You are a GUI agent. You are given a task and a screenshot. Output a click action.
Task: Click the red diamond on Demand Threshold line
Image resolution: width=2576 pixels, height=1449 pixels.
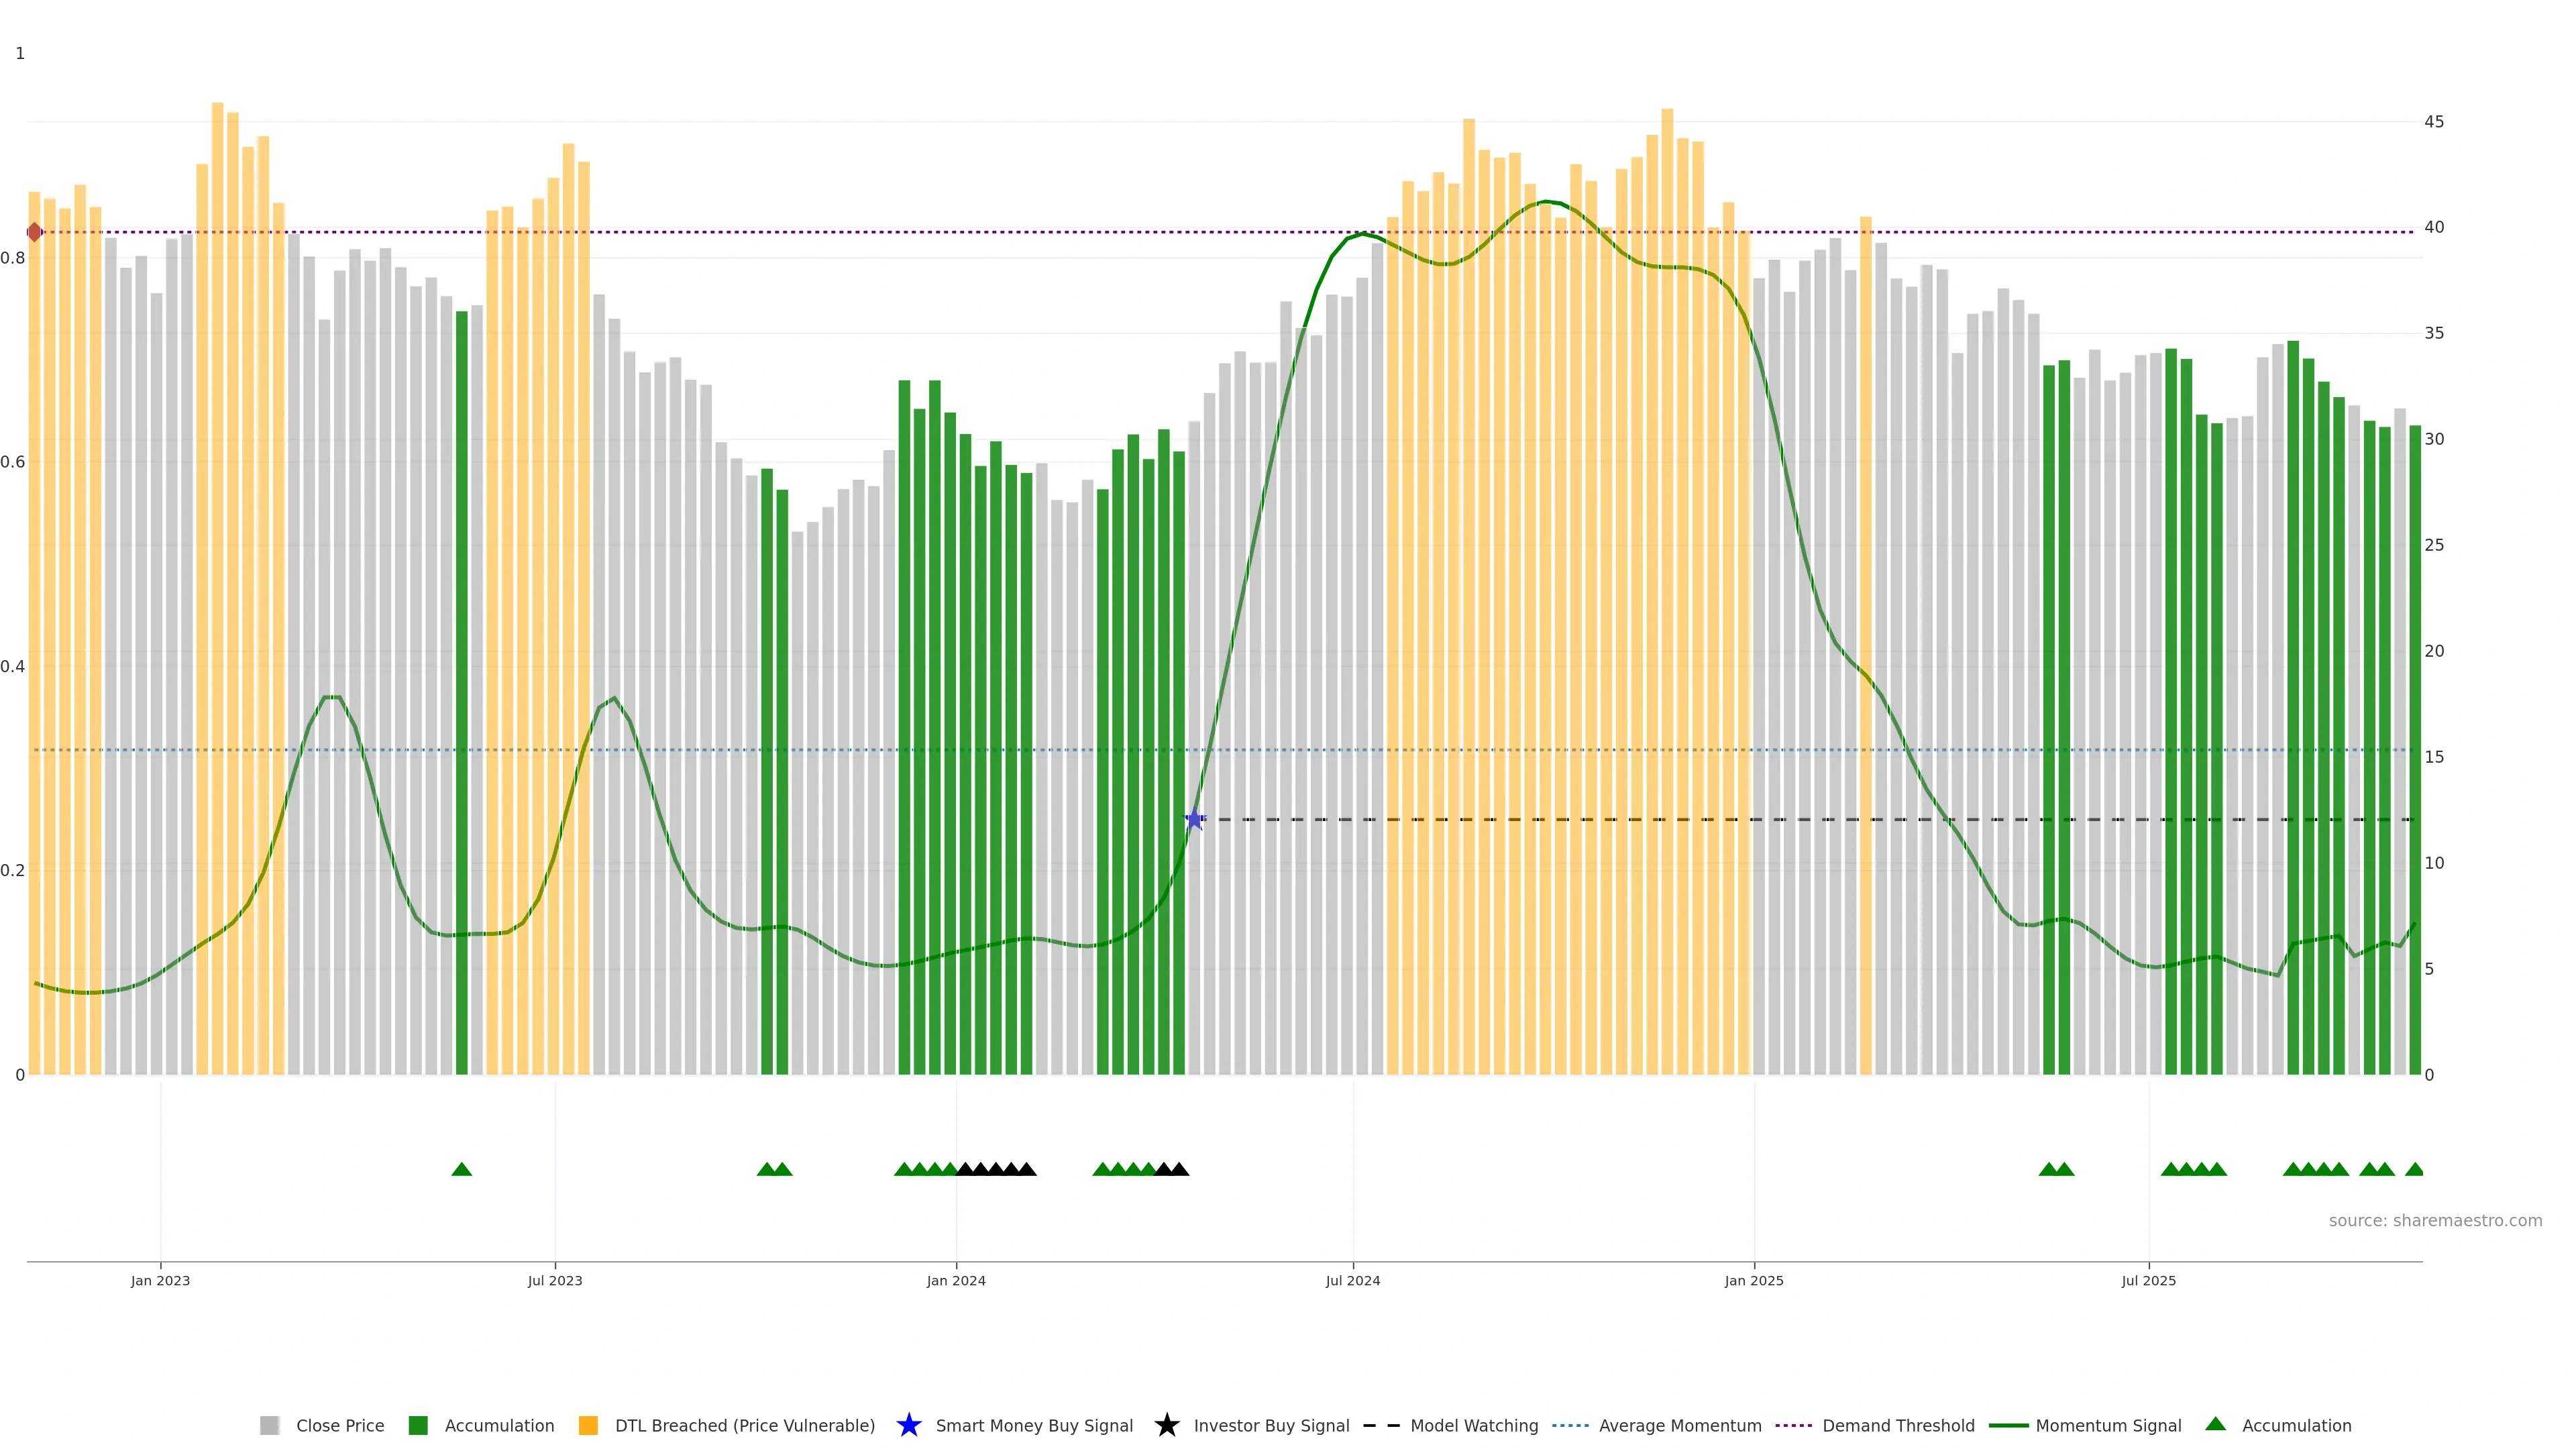click(x=35, y=232)
